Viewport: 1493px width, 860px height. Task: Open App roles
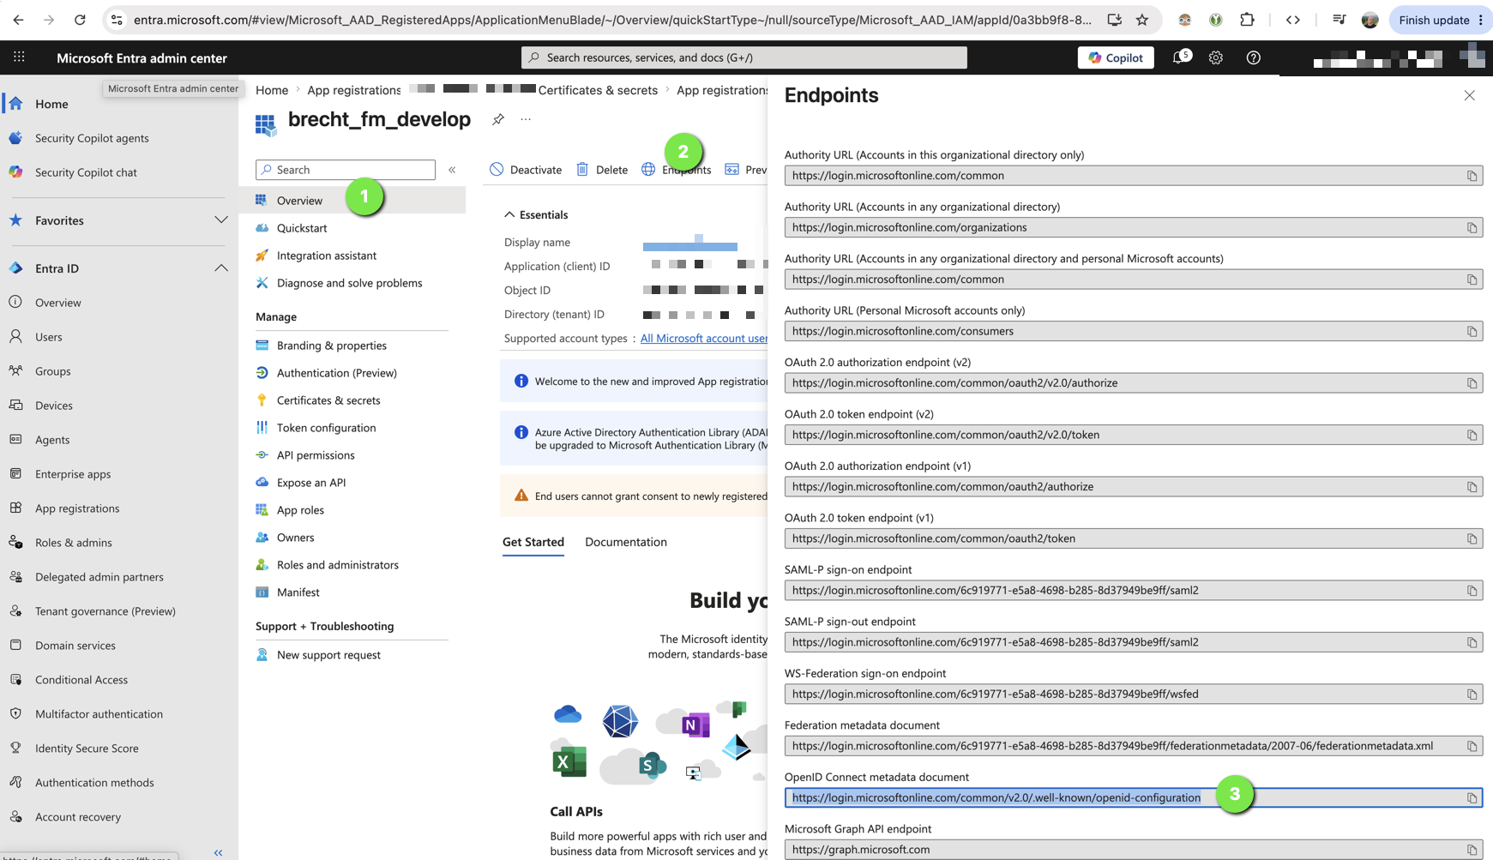[x=300, y=510]
